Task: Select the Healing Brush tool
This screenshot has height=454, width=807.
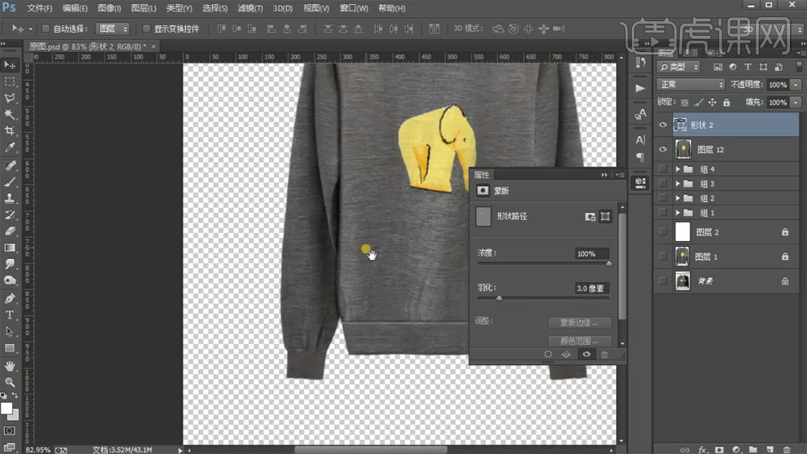Action: tap(9, 165)
